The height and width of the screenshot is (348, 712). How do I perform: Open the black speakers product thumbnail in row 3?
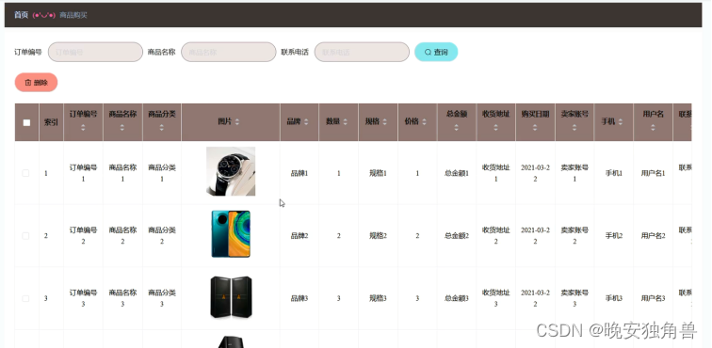(x=231, y=297)
